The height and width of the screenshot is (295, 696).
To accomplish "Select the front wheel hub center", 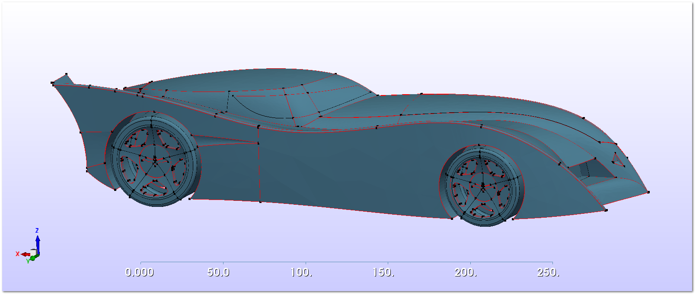I will click(482, 186).
